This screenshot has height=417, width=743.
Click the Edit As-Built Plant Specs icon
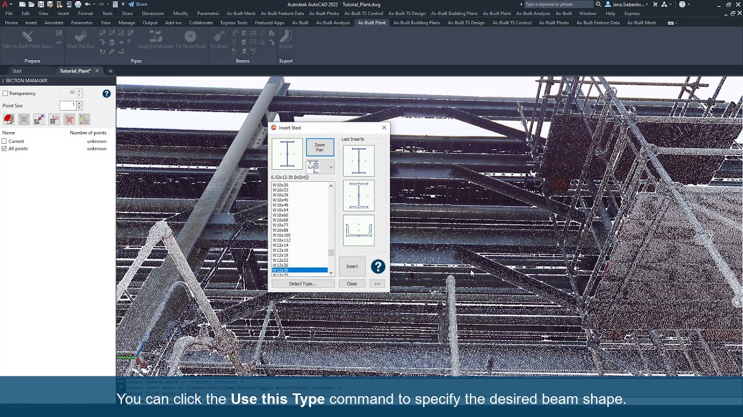tap(27, 37)
